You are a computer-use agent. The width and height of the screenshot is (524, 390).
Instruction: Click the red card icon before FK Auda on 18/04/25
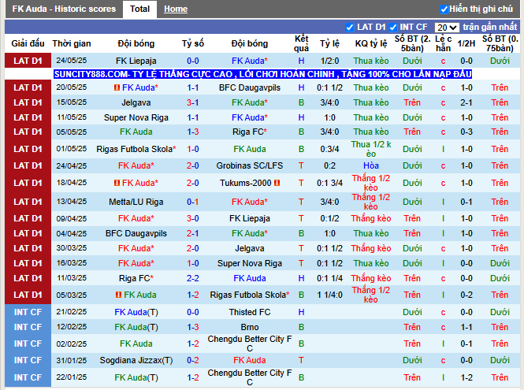[117, 183]
